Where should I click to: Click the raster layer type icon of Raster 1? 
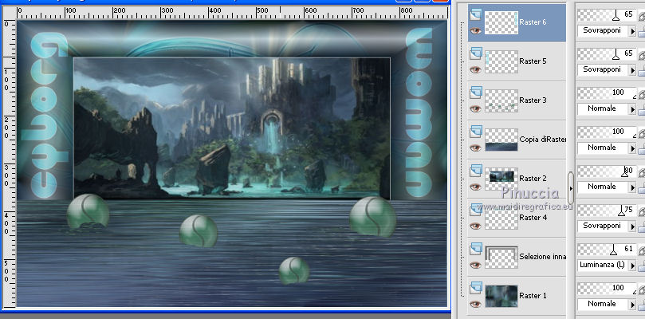476,287
